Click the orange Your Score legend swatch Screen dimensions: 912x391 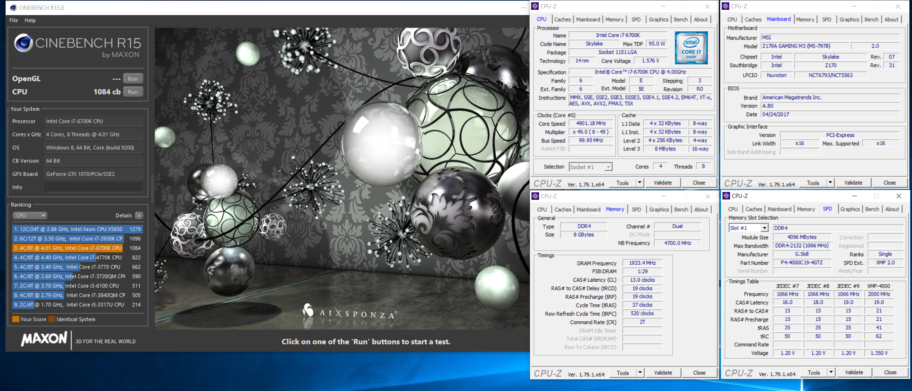(15, 319)
